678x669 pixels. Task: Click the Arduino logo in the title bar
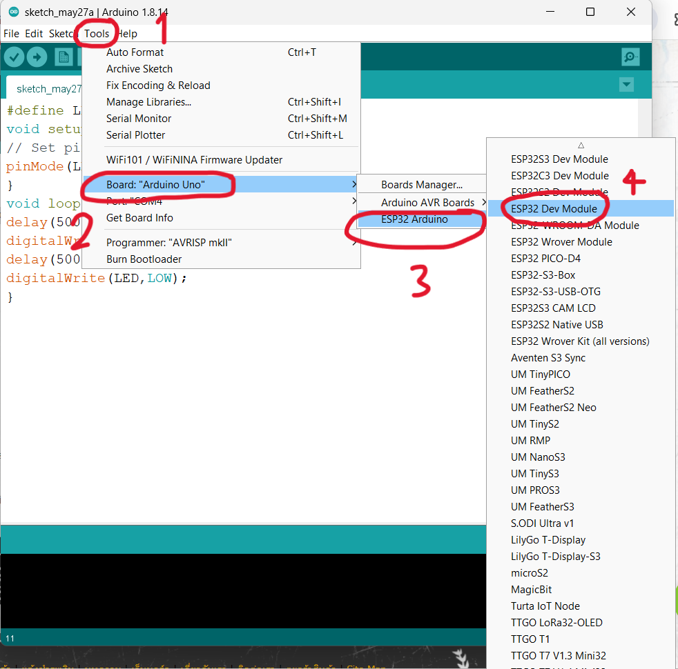(x=14, y=12)
